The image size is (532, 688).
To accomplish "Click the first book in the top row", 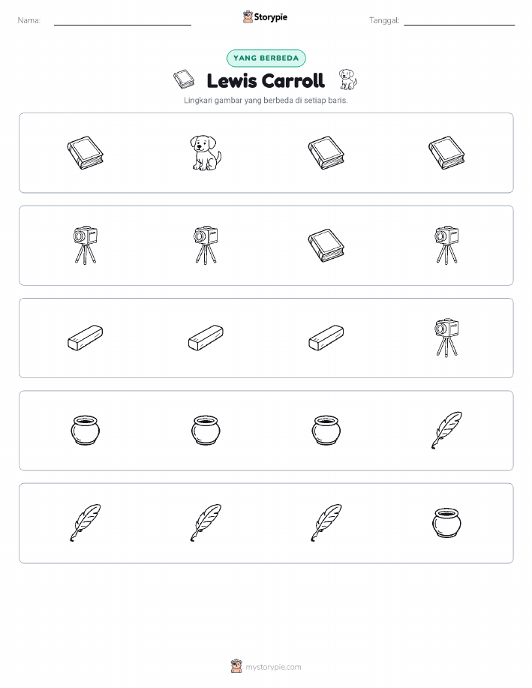I will click(85, 153).
